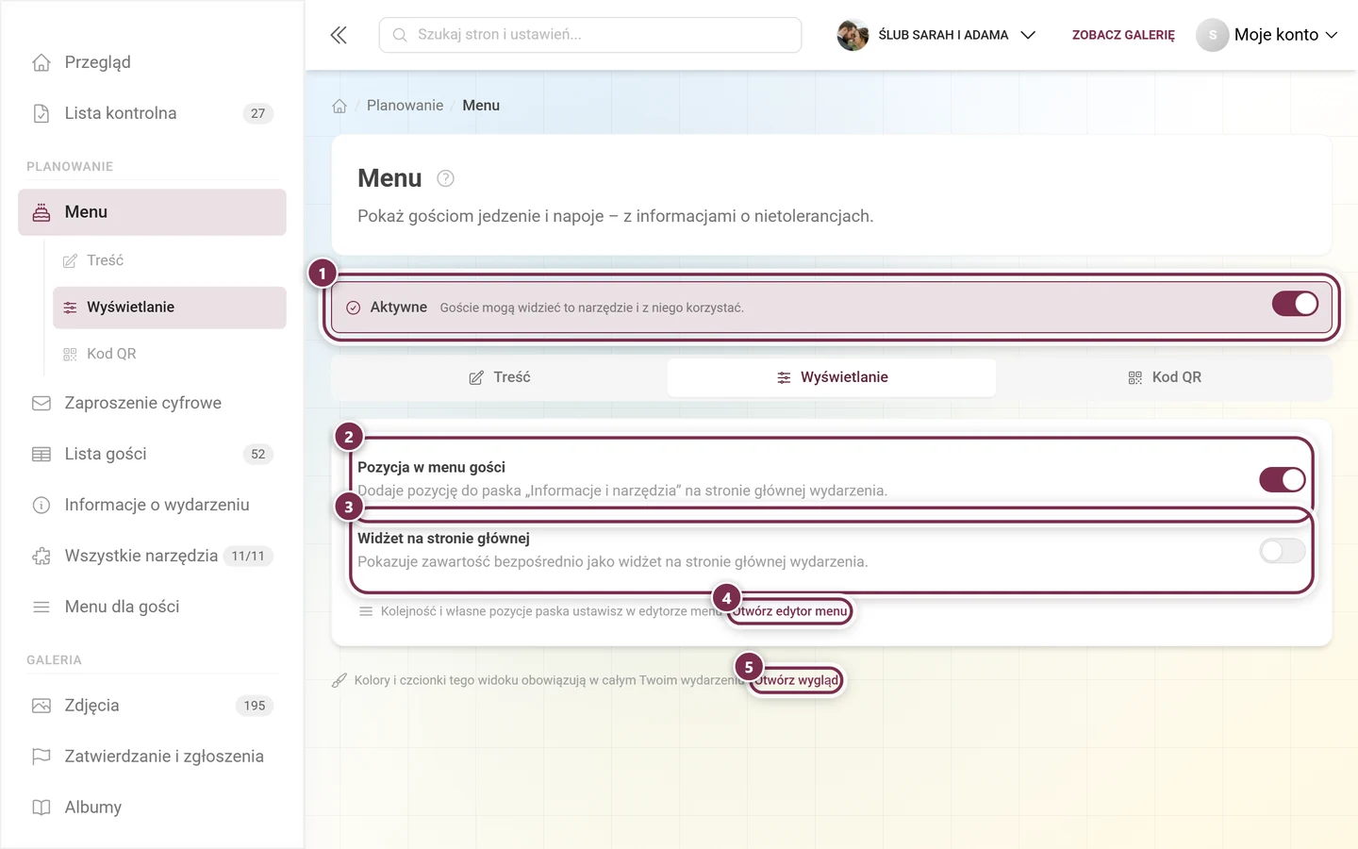Click the S account avatar circle
Image resolution: width=1358 pixels, height=849 pixels.
[x=1213, y=35]
